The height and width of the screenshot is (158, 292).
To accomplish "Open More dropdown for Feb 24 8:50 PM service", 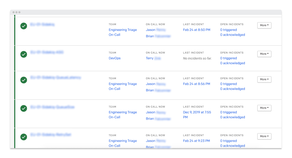I will tap(264, 25).
